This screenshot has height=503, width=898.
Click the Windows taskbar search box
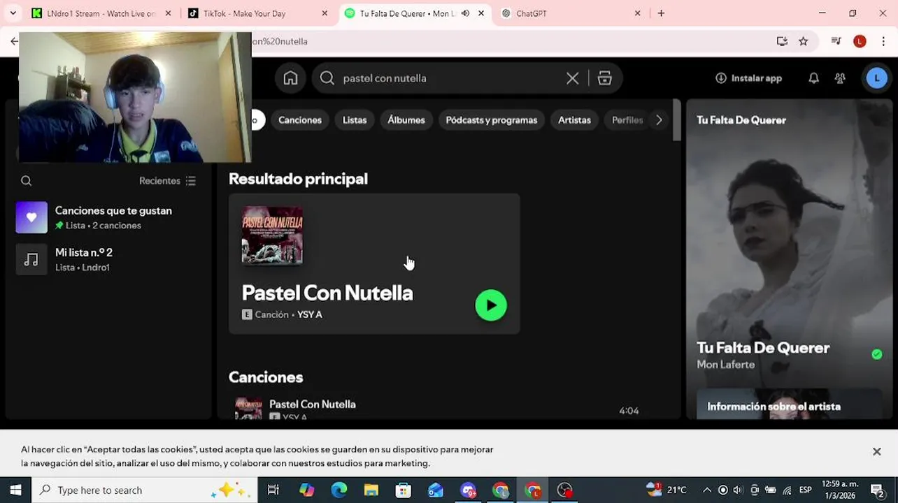tap(145, 490)
